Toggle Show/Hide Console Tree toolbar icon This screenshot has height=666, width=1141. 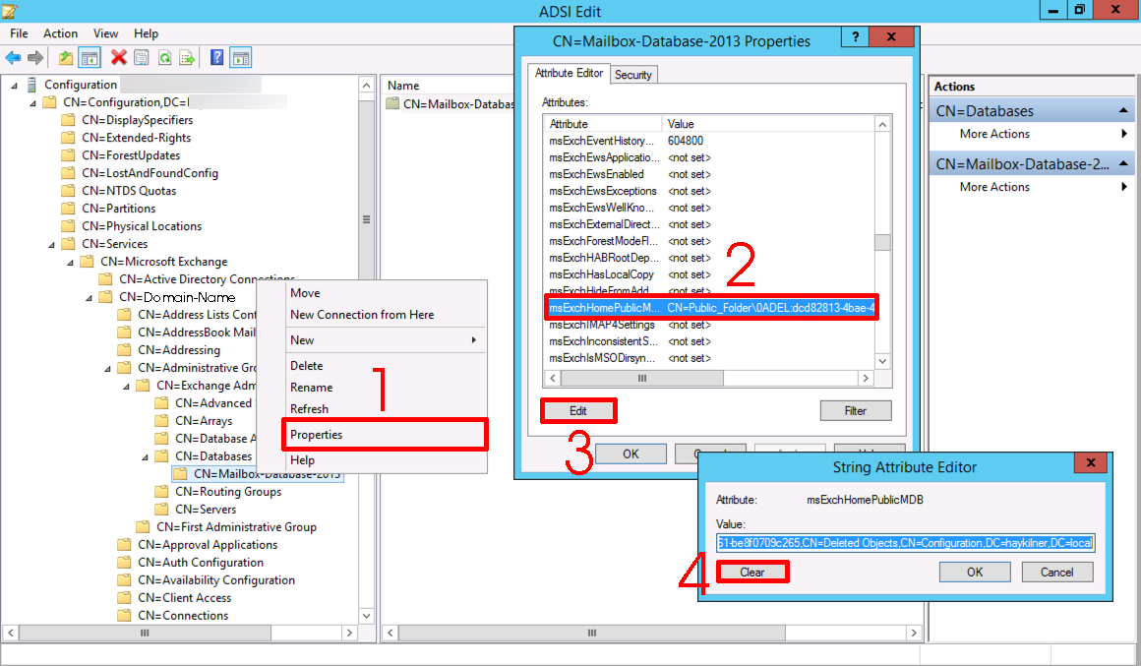pyautogui.click(x=90, y=57)
